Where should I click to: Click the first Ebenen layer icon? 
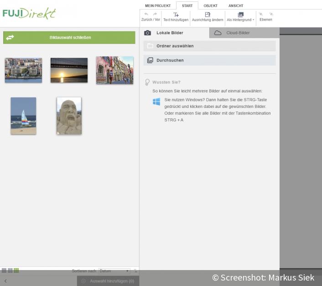[261, 14]
